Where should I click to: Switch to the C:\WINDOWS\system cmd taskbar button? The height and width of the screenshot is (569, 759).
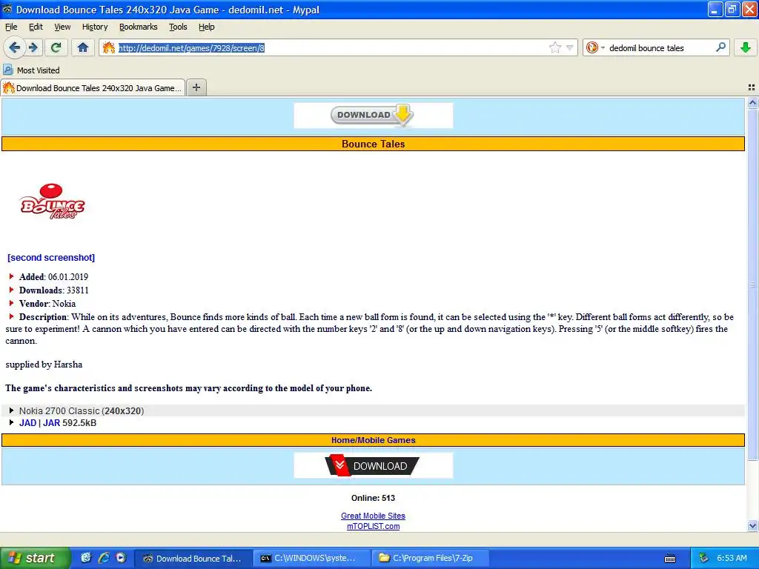312,559
